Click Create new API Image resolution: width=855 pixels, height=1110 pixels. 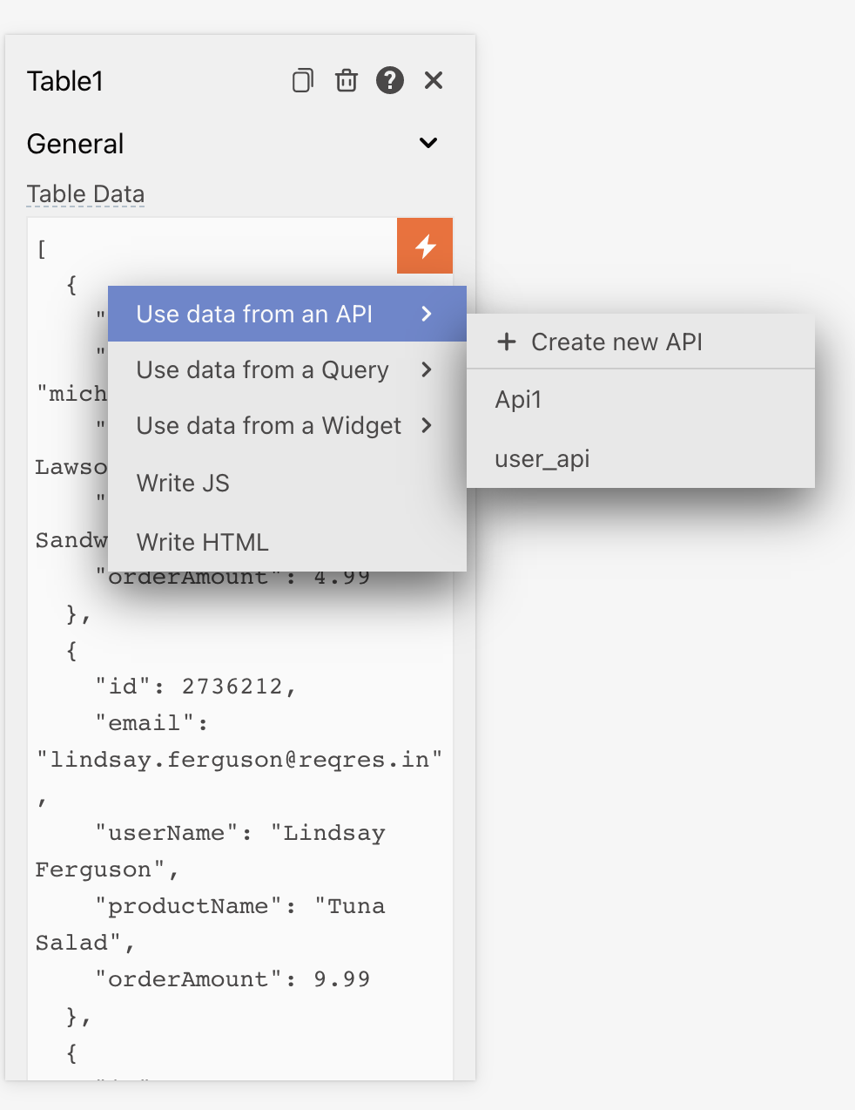(x=641, y=342)
